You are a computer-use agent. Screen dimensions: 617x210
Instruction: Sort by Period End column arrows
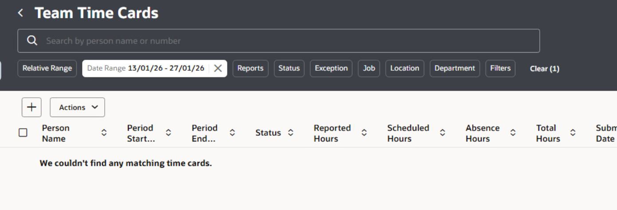point(232,133)
